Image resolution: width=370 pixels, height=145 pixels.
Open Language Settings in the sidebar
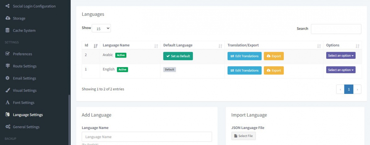[x=28, y=115]
